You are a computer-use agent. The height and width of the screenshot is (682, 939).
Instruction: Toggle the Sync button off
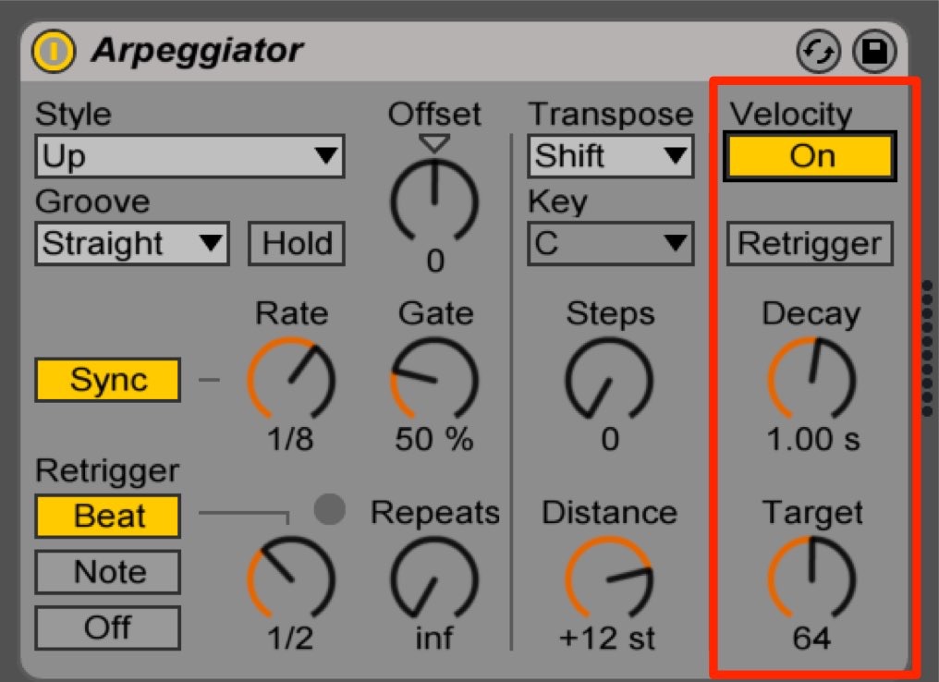click(x=108, y=380)
